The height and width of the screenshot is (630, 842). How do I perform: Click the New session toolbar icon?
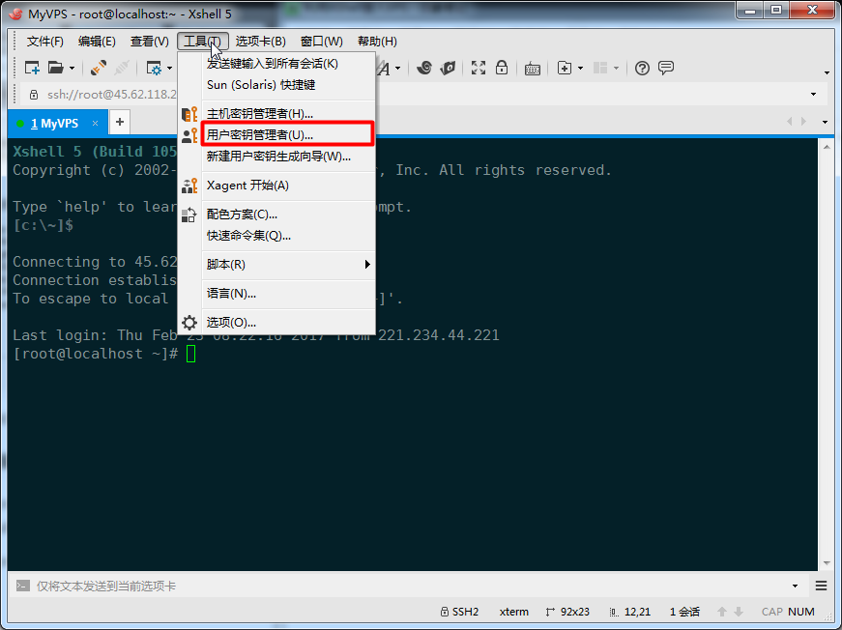pos(32,69)
